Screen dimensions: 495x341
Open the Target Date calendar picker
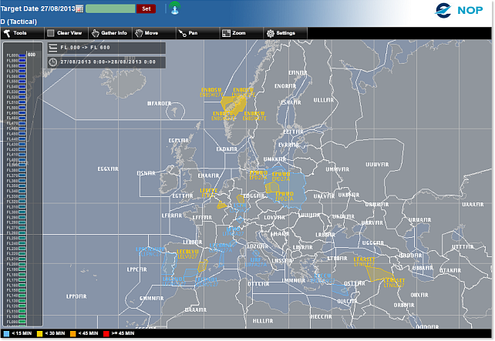[x=79, y=8]
